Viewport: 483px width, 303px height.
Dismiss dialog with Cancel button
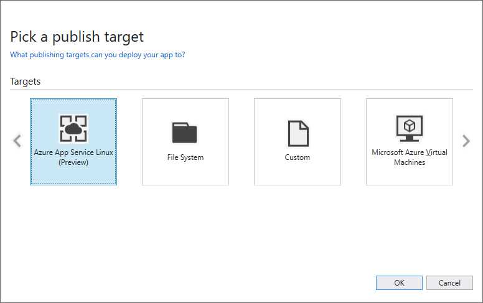449,282
